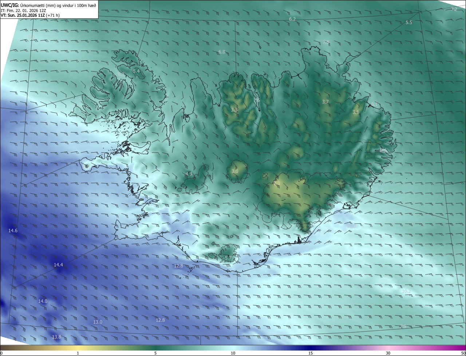Click the 5.7 value on the south coast
The height and width of the screenshot is (356, 466).
click(228, 258)
